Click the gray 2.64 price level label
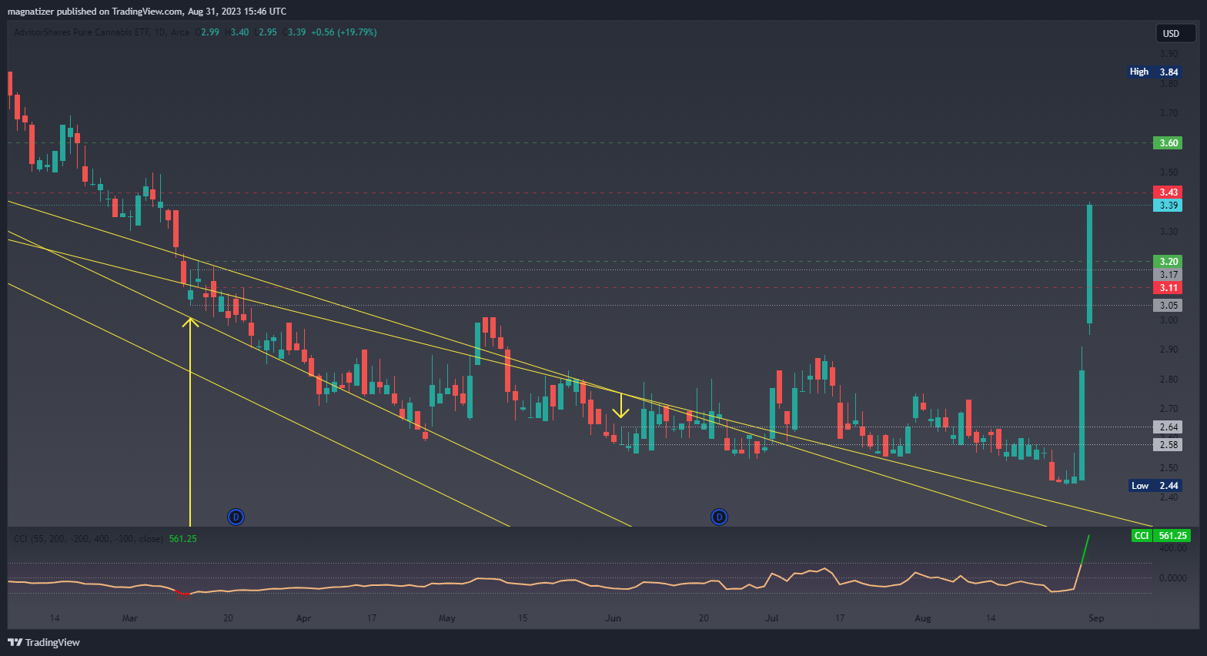This screenshot has width=1207, height=656. coord(1169,427)
